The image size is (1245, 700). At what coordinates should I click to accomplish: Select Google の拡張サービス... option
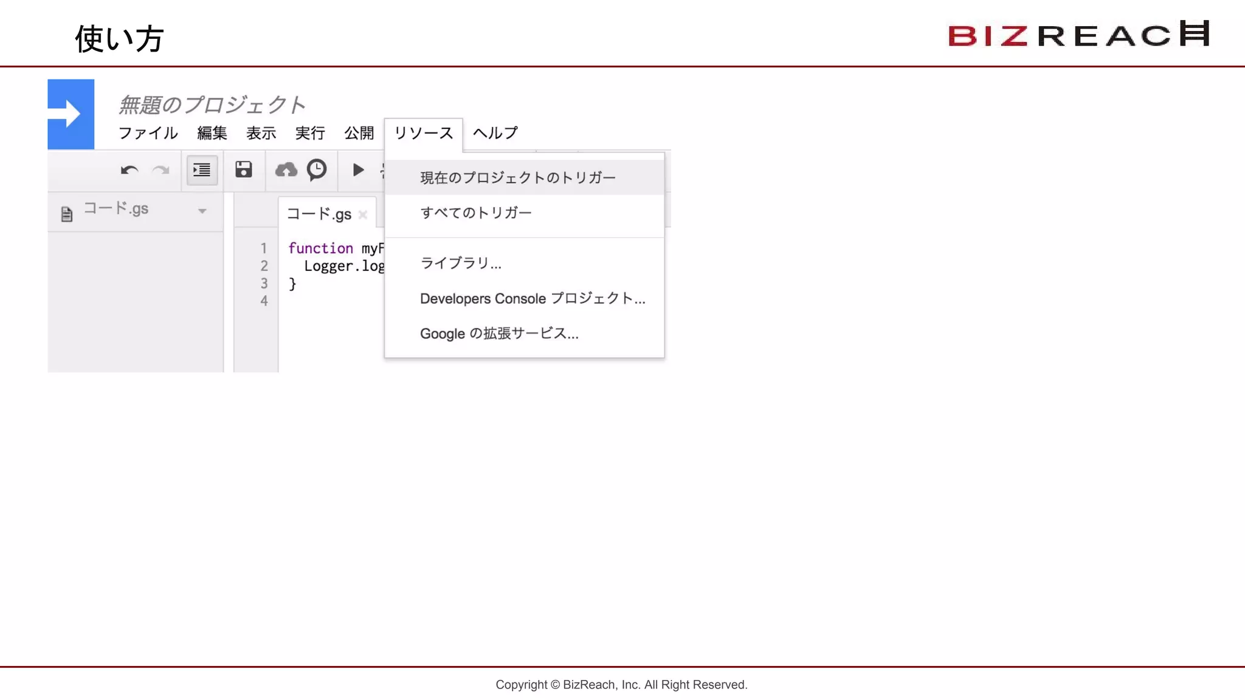pyautogui.click(x=499, y=334)
